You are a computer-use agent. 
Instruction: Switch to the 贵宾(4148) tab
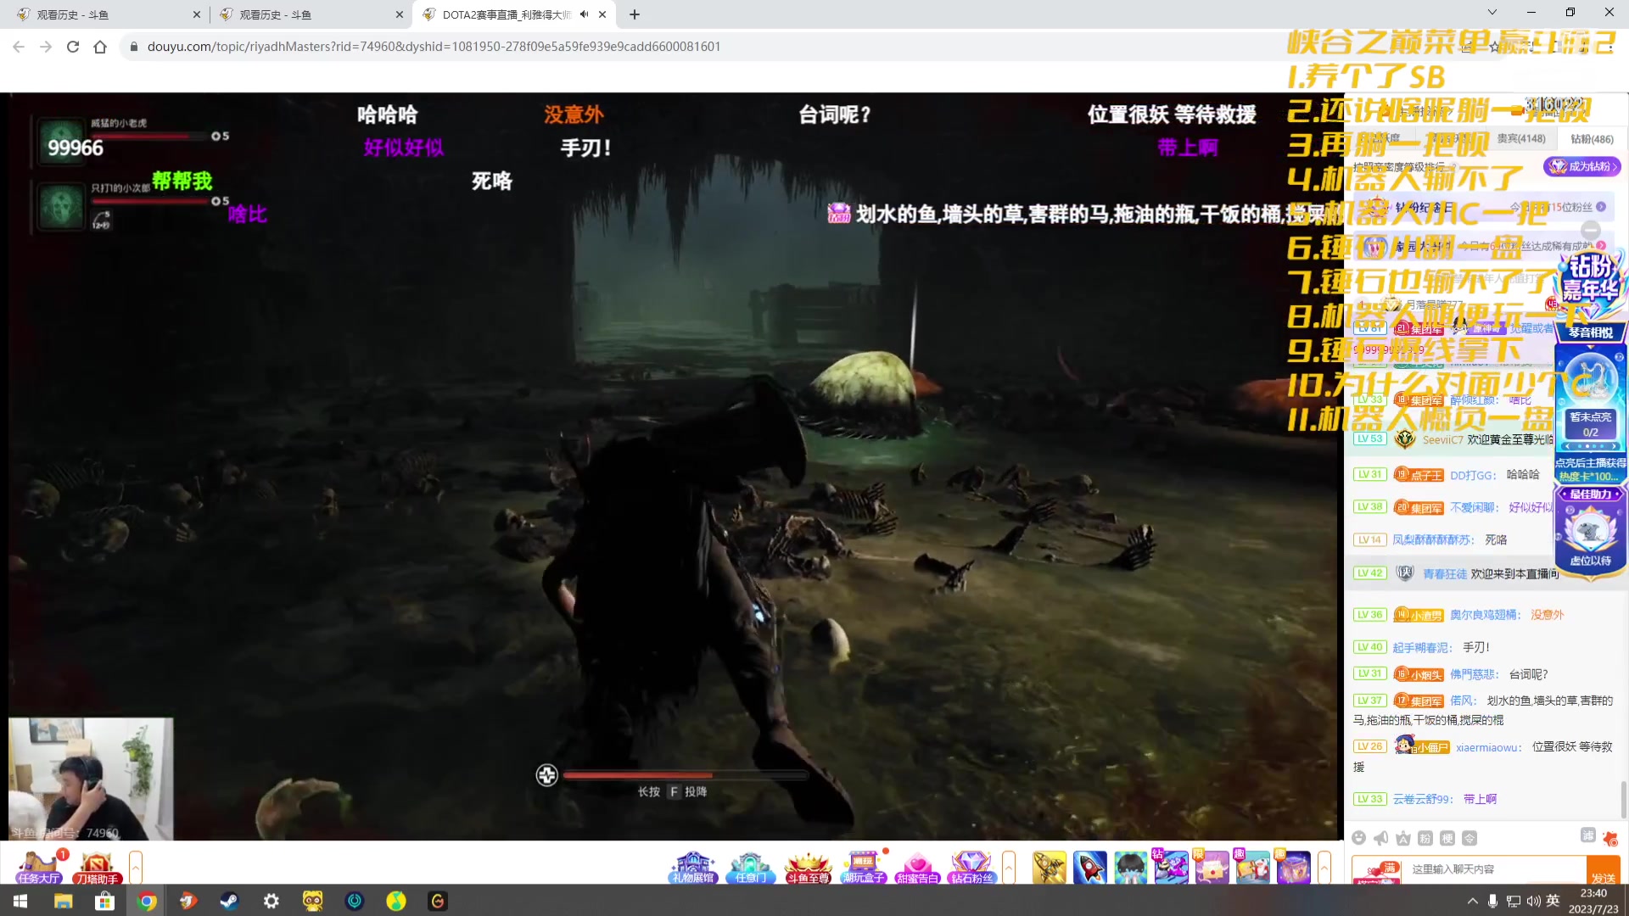pyautogui.click(x=1521, y=138)
